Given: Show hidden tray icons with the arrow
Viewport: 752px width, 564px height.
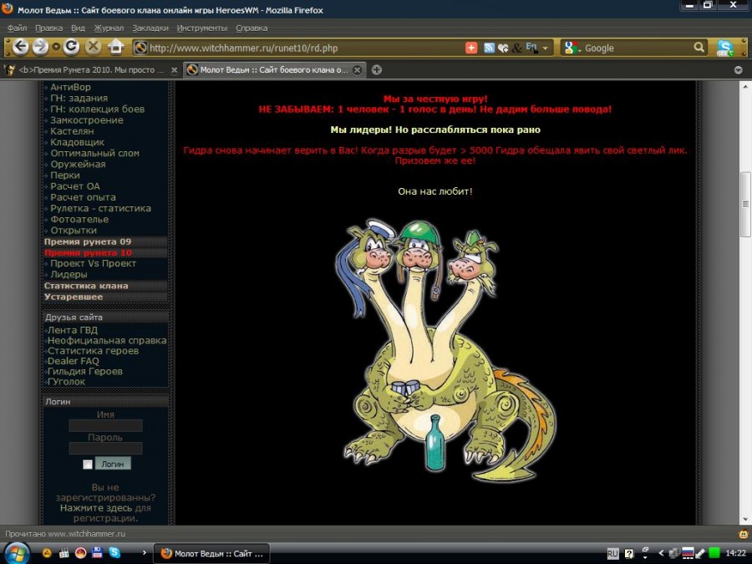Looking at the screenshot, I should click(x=660, y=553).
